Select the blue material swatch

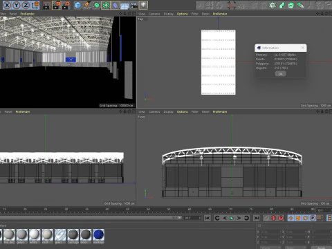99,234
